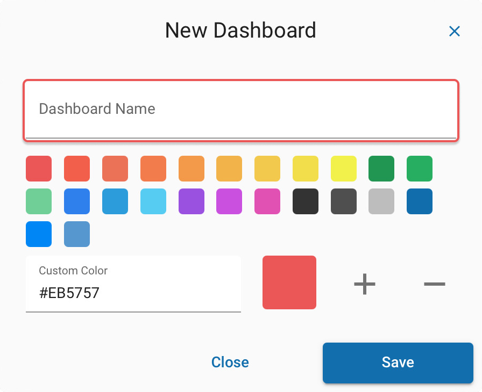Choose the mint green color swatch
Image resolution: width=482 pixels, height=392 pixels.
click(x=39, y=201)
